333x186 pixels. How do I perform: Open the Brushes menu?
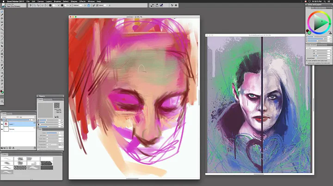tap(57, 1)
